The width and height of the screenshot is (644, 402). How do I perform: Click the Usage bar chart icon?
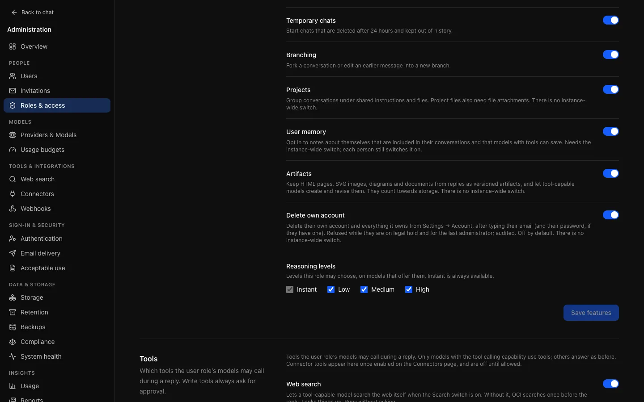[13, 386]
